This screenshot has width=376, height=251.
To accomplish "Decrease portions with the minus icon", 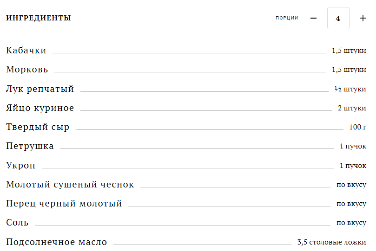I will pos(313,18).
